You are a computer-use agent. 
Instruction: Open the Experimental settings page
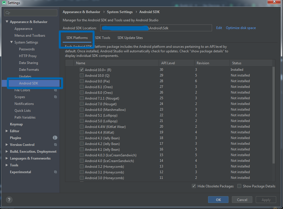coord(20,172)
